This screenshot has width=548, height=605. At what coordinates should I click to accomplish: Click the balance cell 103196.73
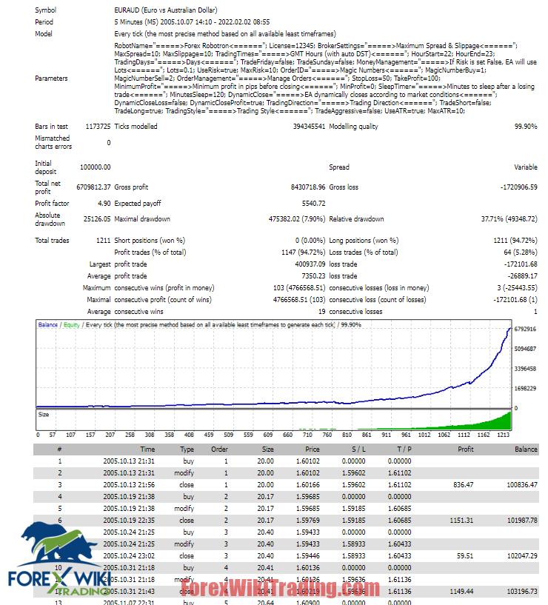click(x=522, y=592)
